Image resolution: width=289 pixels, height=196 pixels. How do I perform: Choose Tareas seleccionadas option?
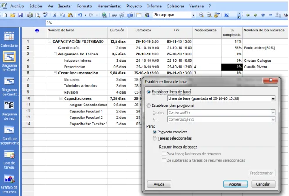click(155, 139)
